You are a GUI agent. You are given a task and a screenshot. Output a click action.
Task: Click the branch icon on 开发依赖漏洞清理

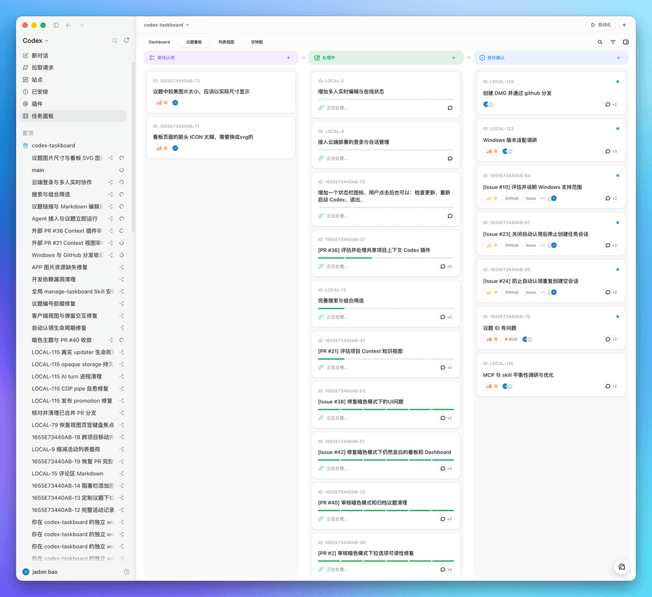click(x=121, y=279)
